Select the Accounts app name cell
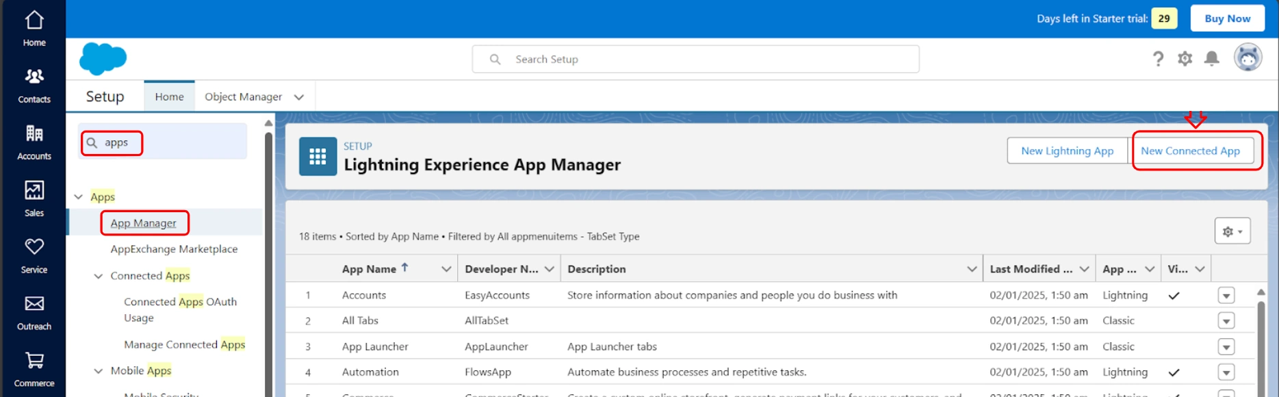This screenshot has width=1279, height=397. [363, 295]
